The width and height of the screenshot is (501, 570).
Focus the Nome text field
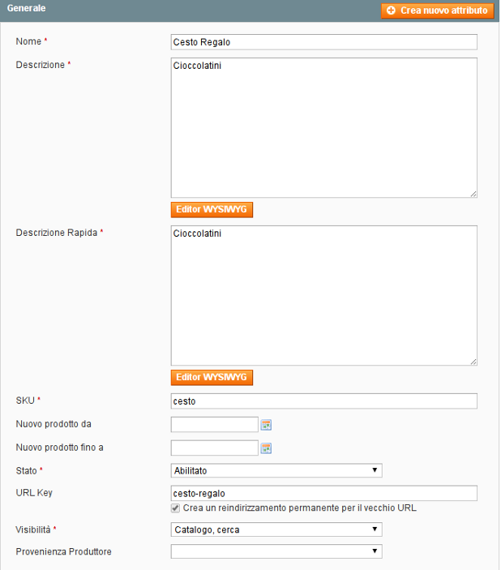pyautogui.click(x=323, y=42)
